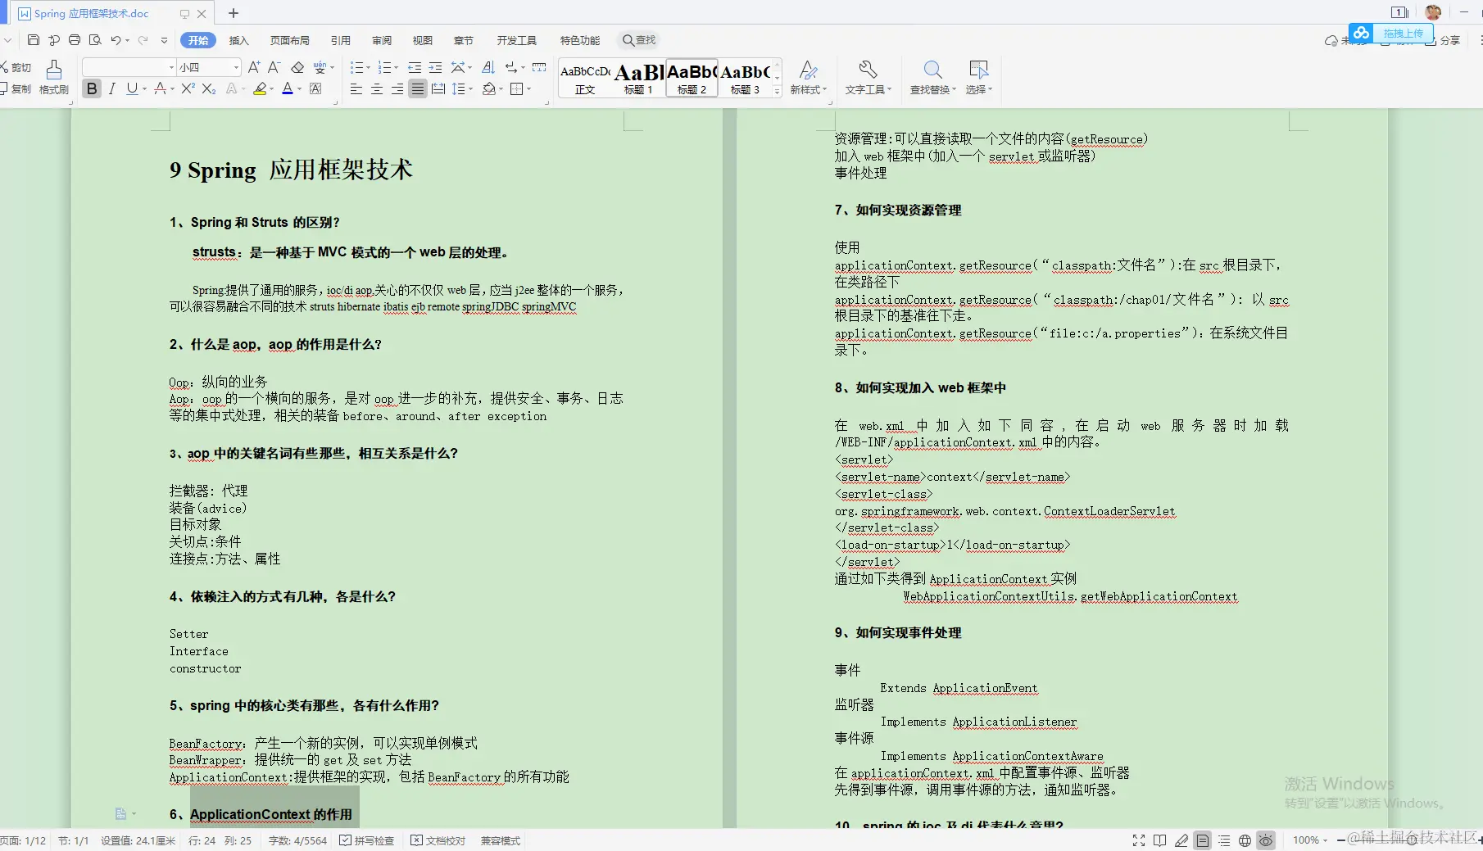This screenshot has width=1483, height=851.
Task: Open the font color dropdown arrow
Action: 298,88
